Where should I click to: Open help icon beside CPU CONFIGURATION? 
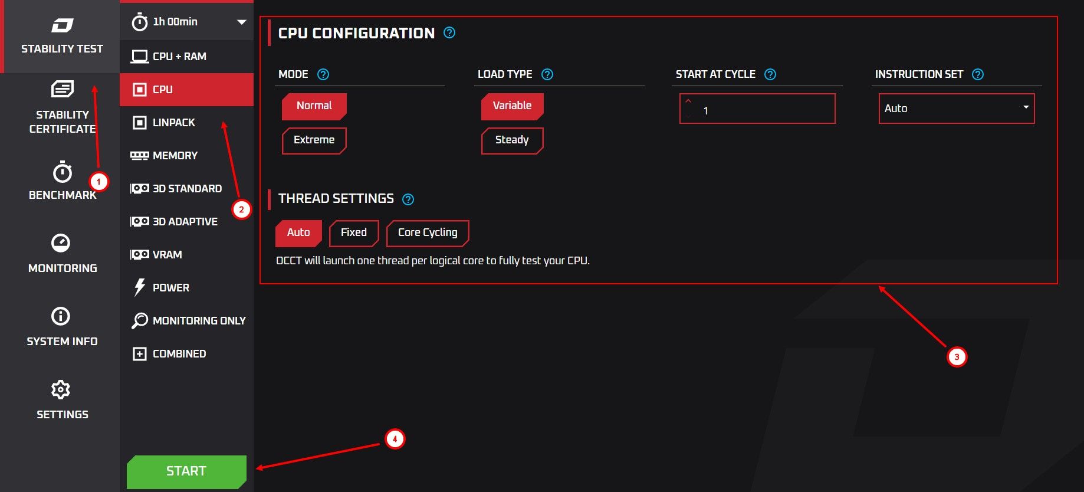point(449,33)
